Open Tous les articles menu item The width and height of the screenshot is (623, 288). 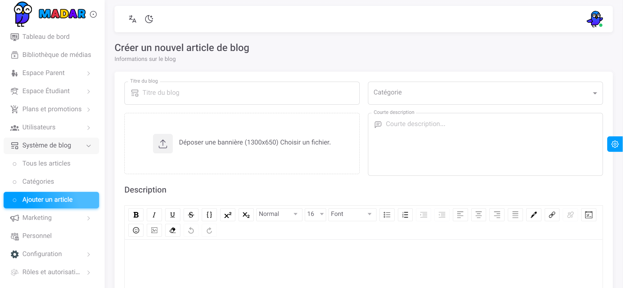coord(46,164)
